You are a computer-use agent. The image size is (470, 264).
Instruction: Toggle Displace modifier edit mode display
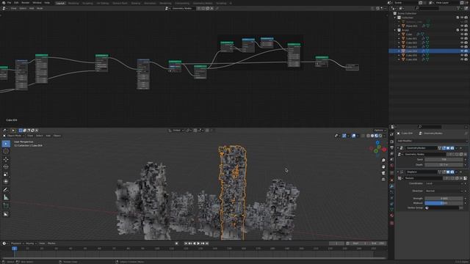click(444, 172)
